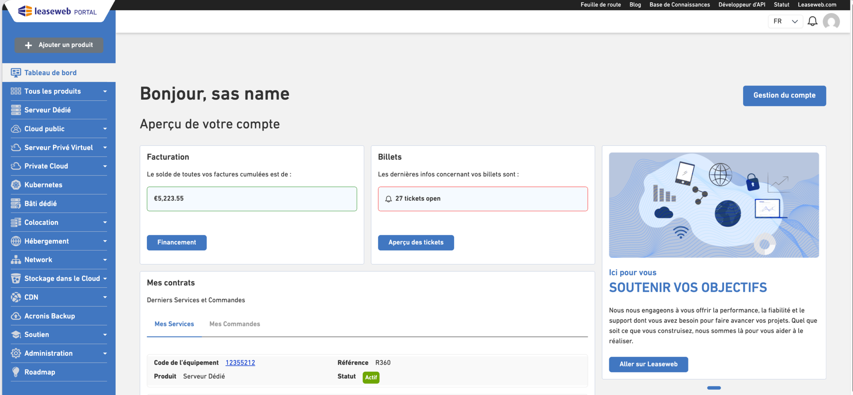853x395 pixels.
Task: Expand Administration submenu arrow
Action: (x=105, y=353)
